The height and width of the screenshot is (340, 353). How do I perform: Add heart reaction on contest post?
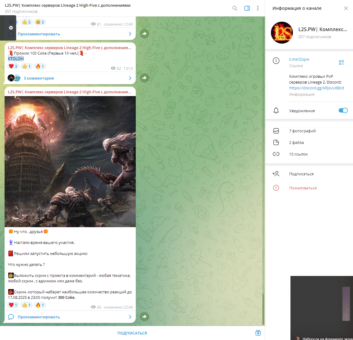pos(13,305)
